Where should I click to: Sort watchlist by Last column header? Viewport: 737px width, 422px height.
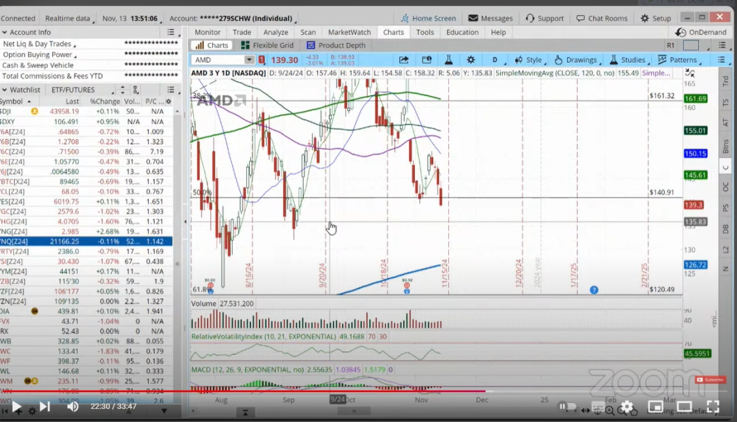click(x=72, y=102)
